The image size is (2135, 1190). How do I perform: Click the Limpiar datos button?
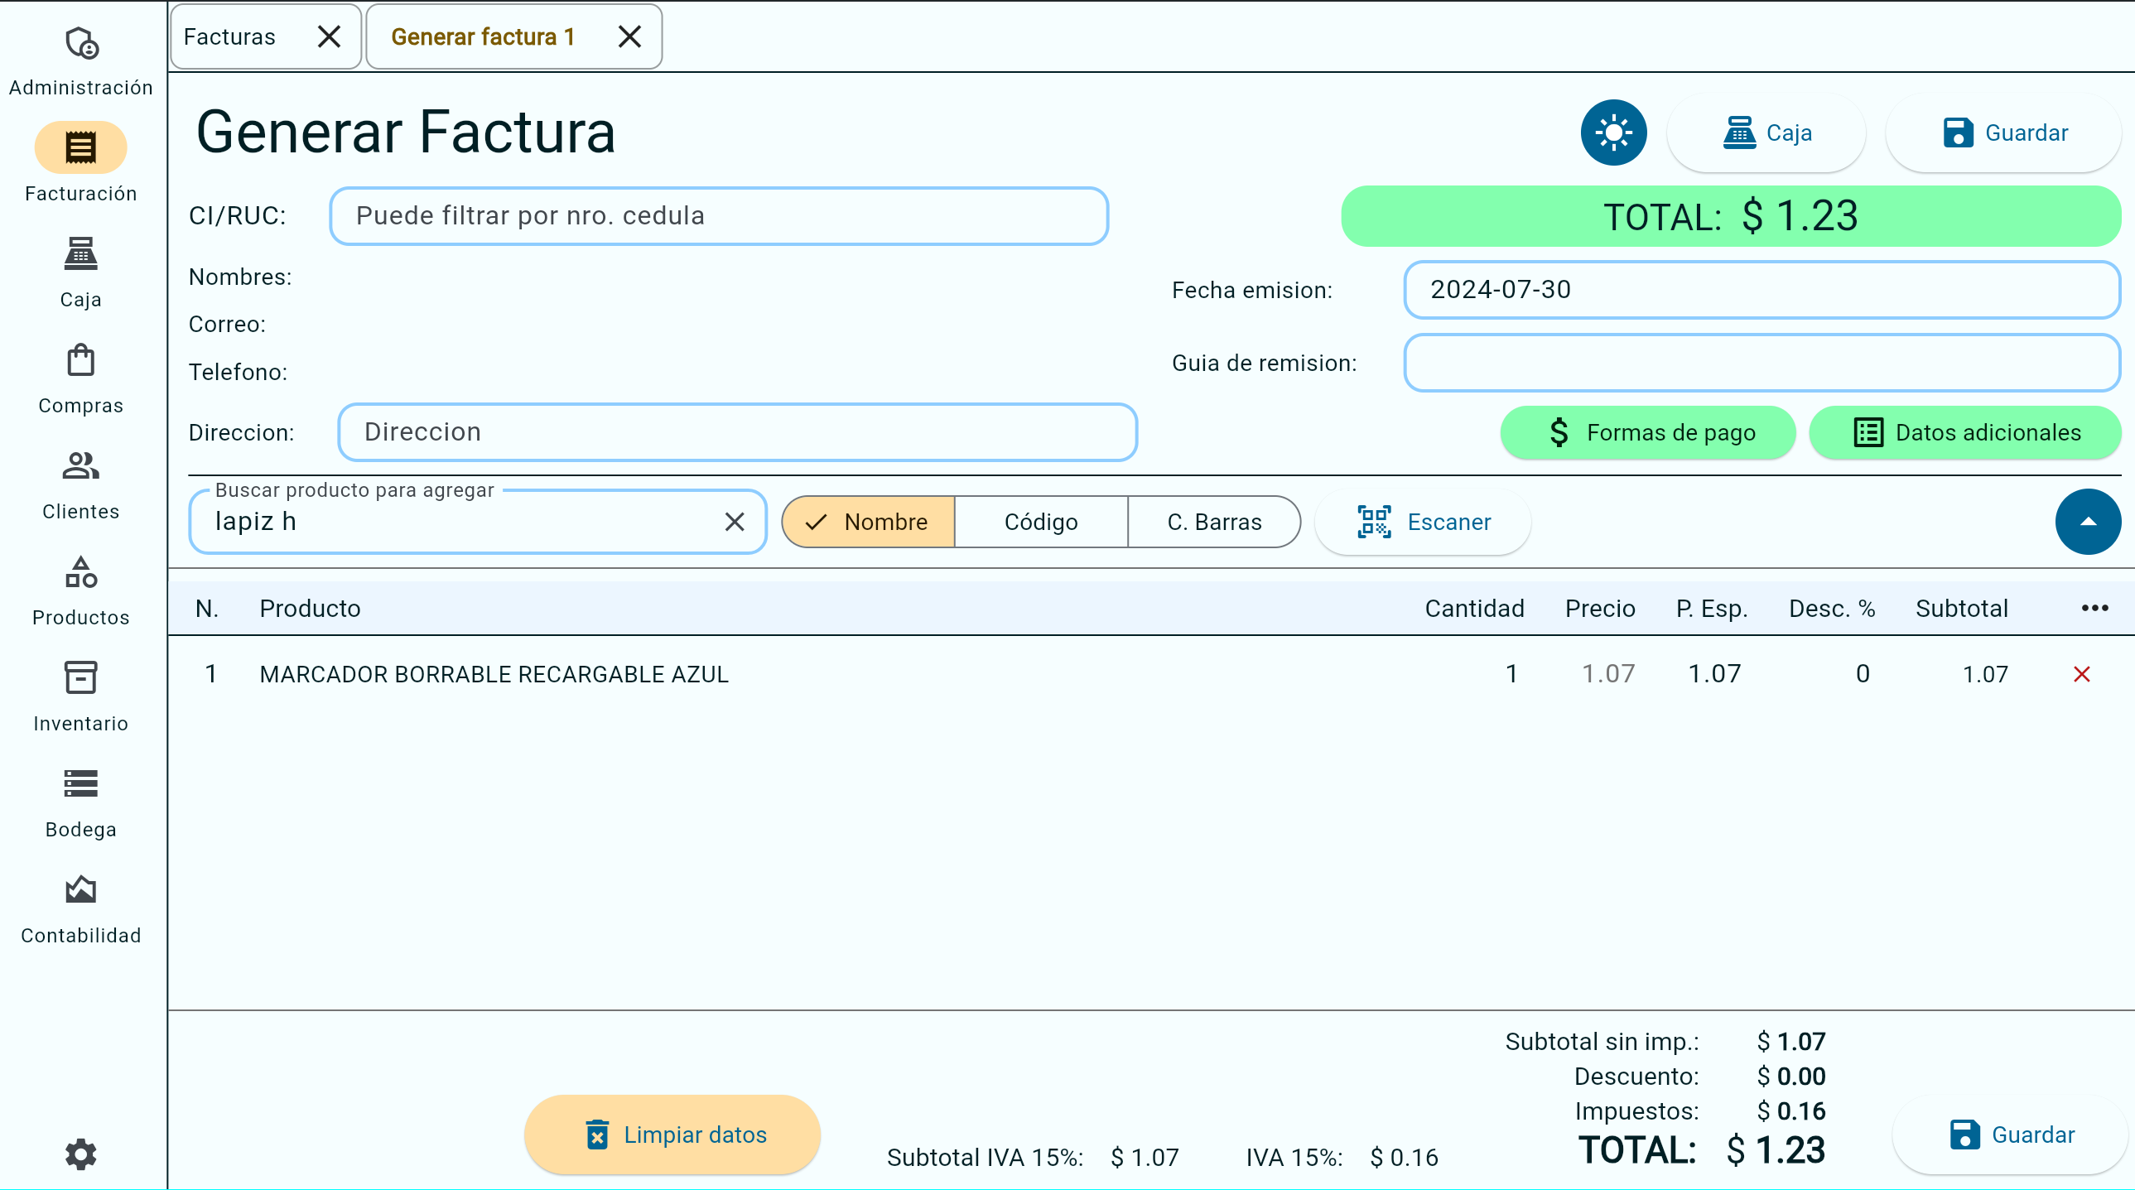point(672,1135)
